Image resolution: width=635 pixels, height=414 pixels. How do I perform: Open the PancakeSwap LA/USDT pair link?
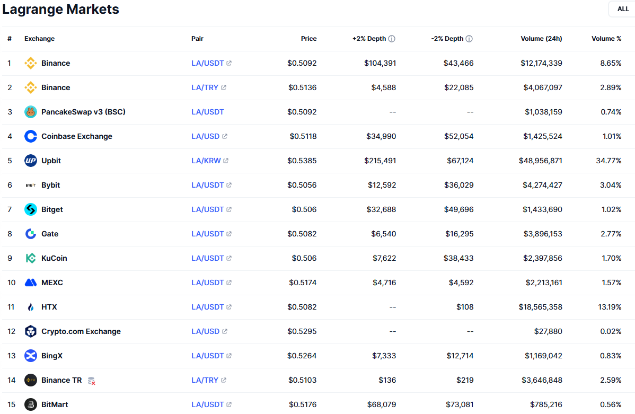pyautogui.click(x=207, y=112)
